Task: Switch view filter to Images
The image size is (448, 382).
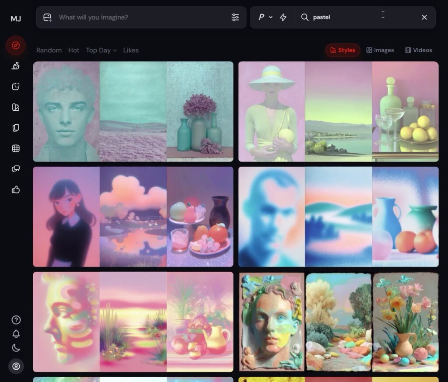Action: pos(380,50)
